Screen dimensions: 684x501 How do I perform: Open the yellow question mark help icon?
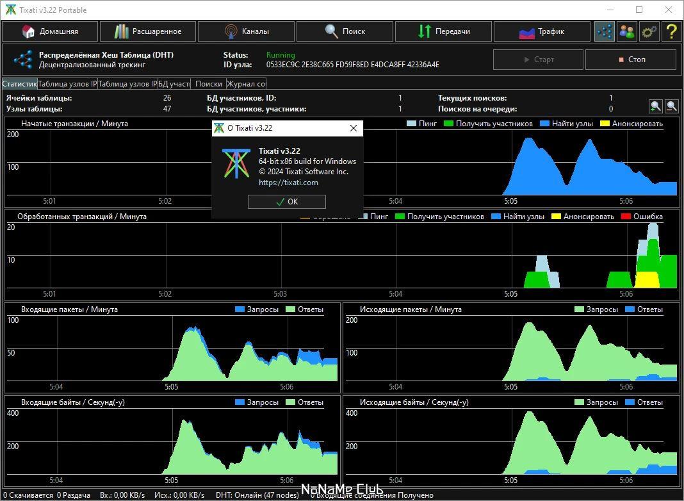pos(671,31)
